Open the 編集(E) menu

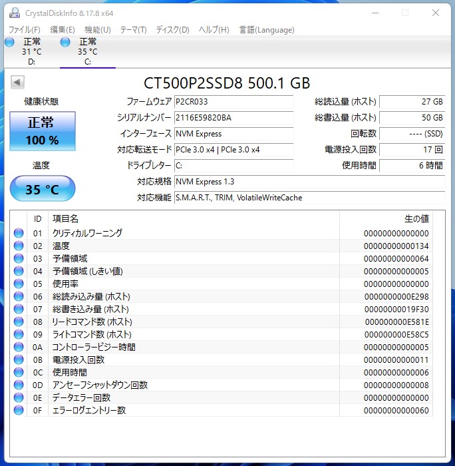pyautogui.click(x=63, y=30)
